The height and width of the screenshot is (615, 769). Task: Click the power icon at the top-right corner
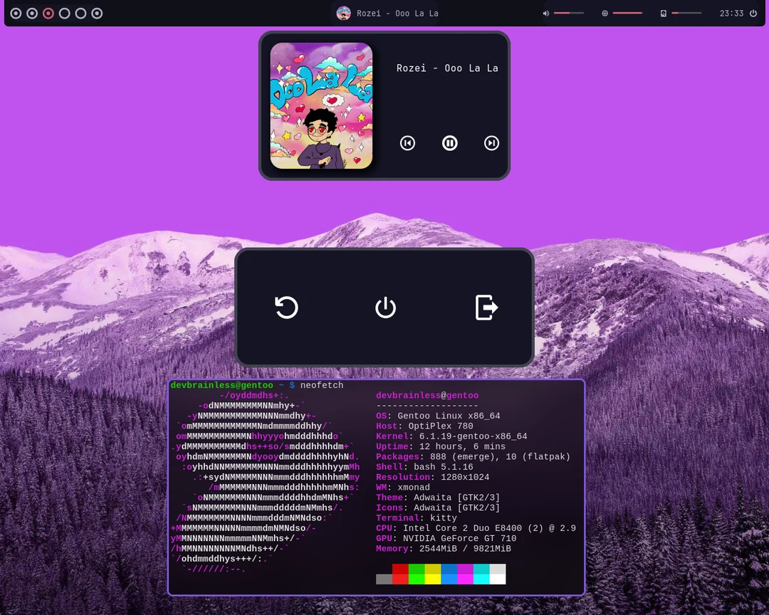point(753,13)
